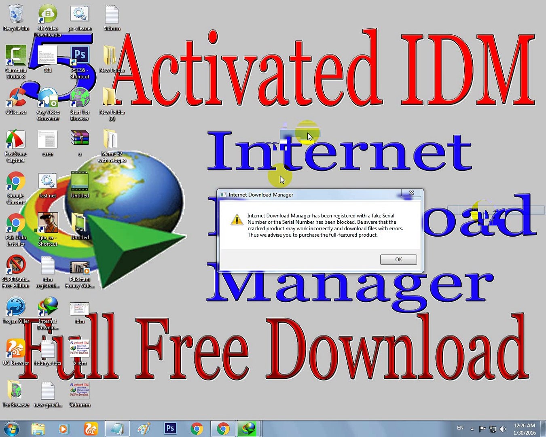546x437 pixels.
Task: Switch to Photoshop on the taskbar
Action: (x=170, y=429)
